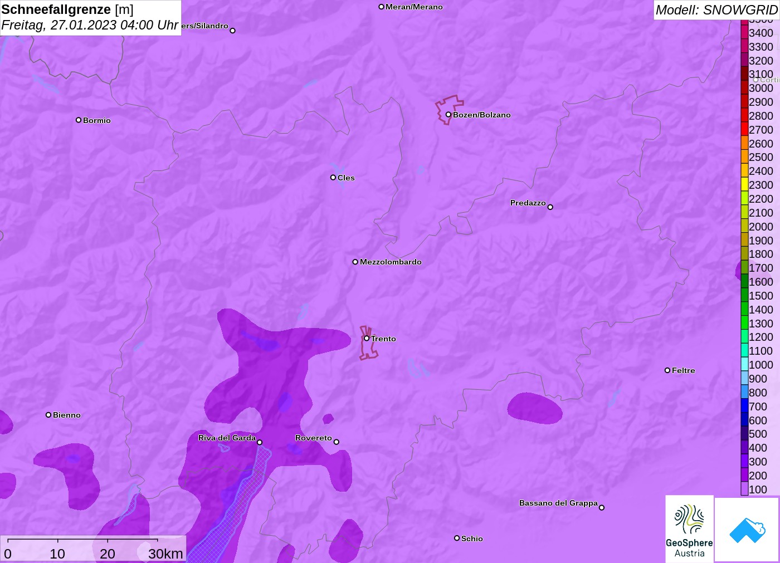Click the Rovereto location dot
The width and height of the screenshot is (780, 563).
point(337,442)
